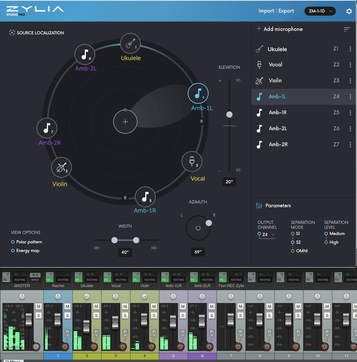The width and height of the screenshot is (357, 362).
Task: Click the 40° width value field
Action: click(x=125, y=252)
